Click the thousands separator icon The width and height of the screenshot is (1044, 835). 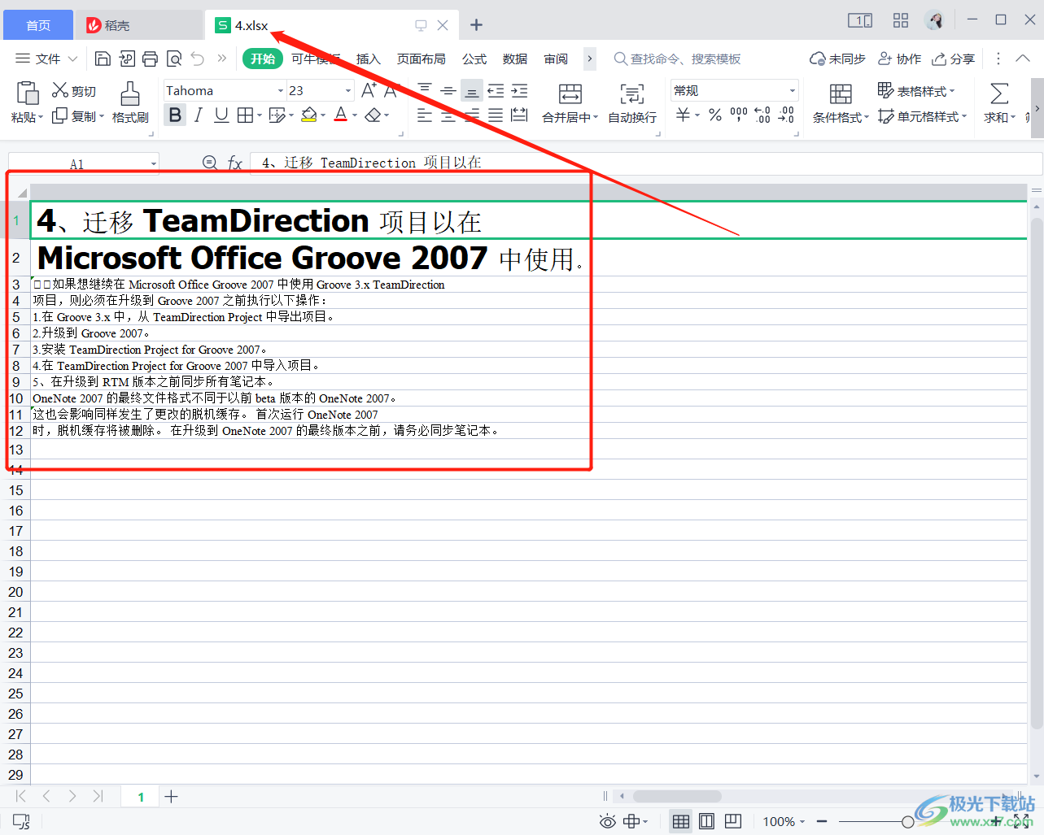(x=738, y=115)
